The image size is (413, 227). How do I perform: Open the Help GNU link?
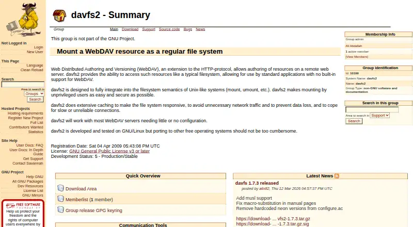point(35,177)
